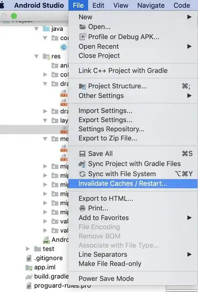Click the Profile or Debug APK icon

click(82, 36)
